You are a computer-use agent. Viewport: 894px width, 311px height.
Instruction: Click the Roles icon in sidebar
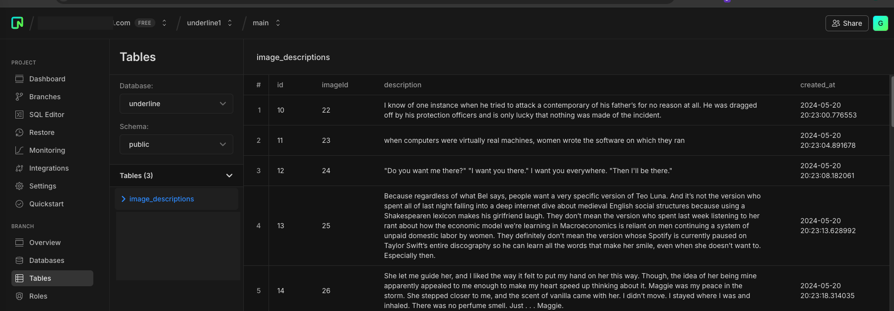tap(19, 296)
